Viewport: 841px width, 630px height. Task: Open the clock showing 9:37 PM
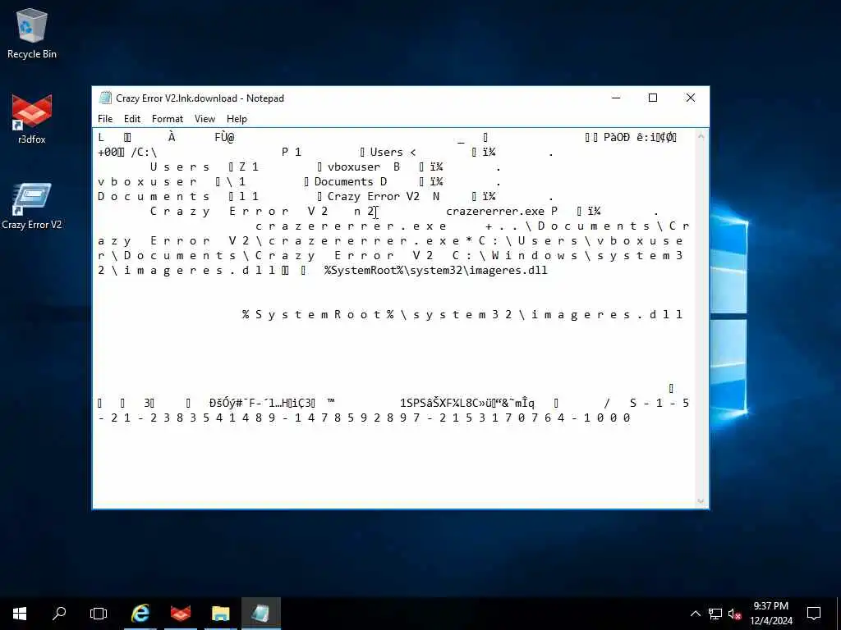pos(771,614)
